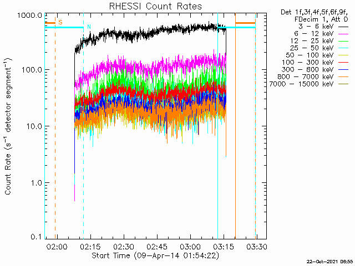Click the 800 - 7000 keV legend label
The image size is (355, 266).
click(306, 77)
